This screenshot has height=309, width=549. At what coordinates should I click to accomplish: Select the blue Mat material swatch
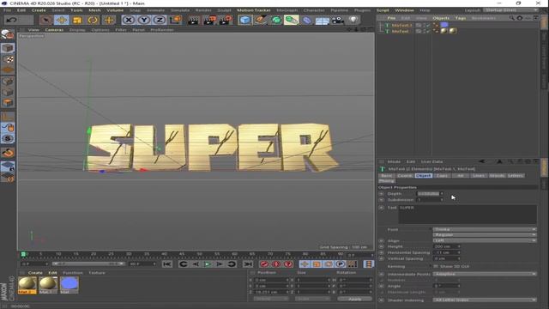69,285
